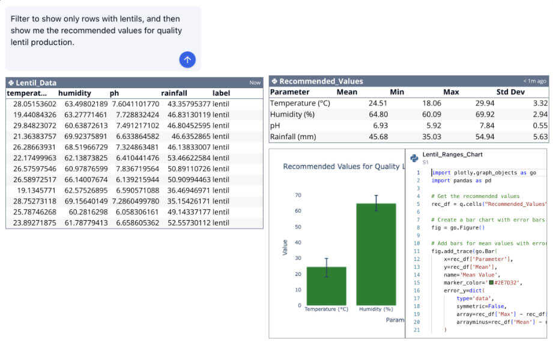Click the label column header
Viewport: 553px width, 345px height.
pos(221,93)
